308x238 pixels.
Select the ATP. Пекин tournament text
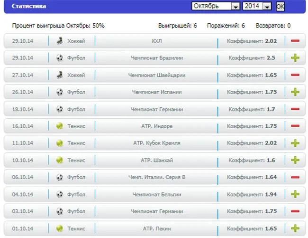pyautogui.click(x=157, y=228)
